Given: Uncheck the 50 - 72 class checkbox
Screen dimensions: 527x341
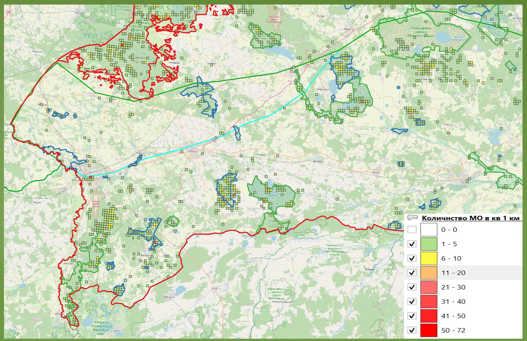Looking at the screenshot, I should (x=412, y=330).
